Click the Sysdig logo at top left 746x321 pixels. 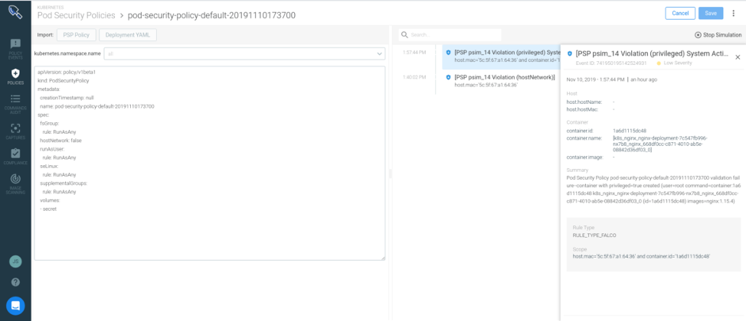(15, 12)
